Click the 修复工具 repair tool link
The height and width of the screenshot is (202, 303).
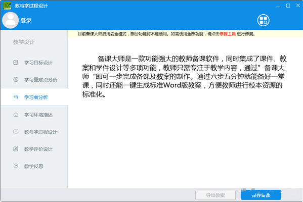pyautogui.click(x=228, y=34)
